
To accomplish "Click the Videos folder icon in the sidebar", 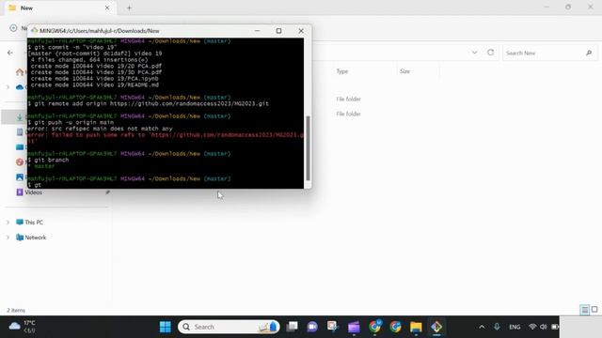I will coord(20,192).
